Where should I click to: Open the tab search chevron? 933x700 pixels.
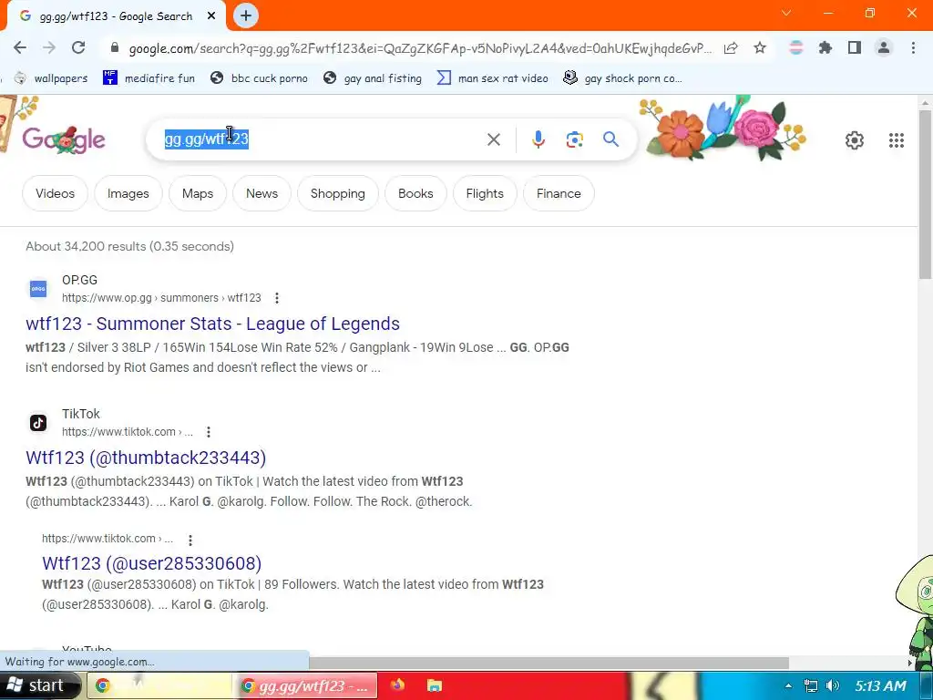(786, 13)
